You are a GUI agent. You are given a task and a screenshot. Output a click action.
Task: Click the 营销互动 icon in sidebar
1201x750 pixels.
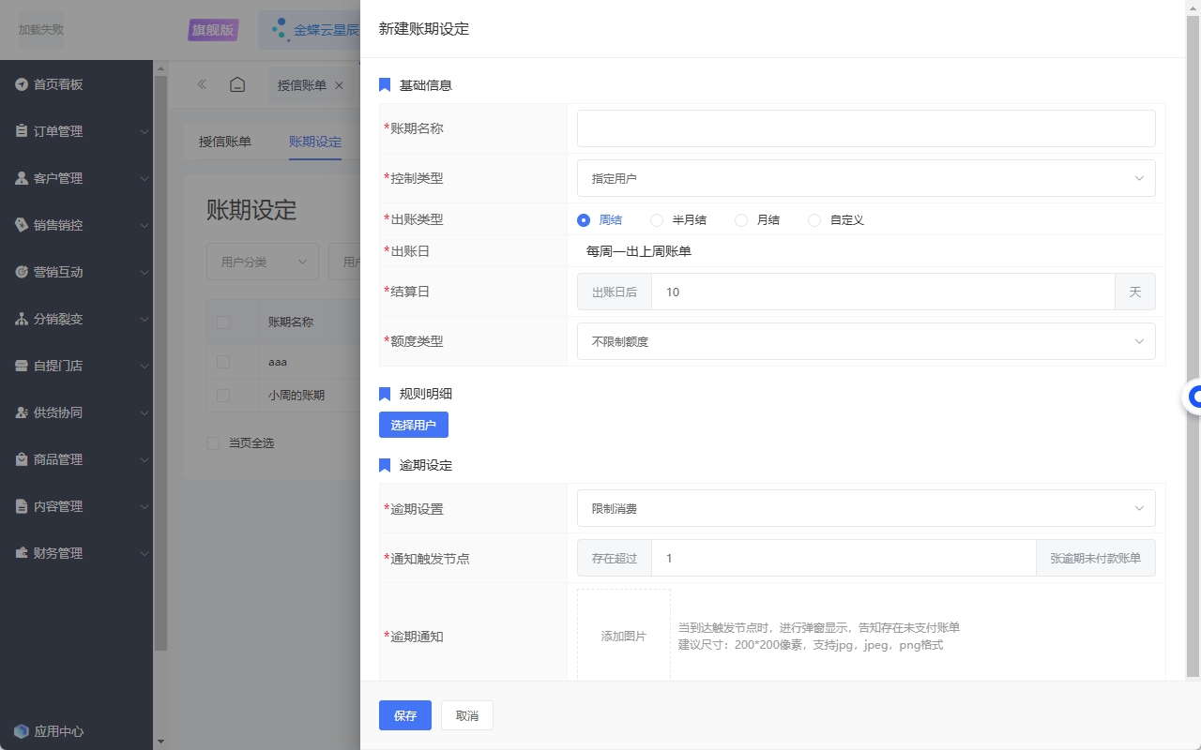(x=22, y=272)
